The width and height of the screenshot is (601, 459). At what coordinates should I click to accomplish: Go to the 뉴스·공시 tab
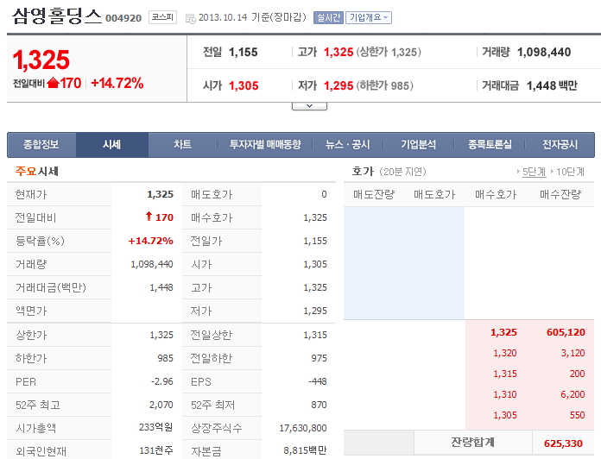tap(348, 145)
